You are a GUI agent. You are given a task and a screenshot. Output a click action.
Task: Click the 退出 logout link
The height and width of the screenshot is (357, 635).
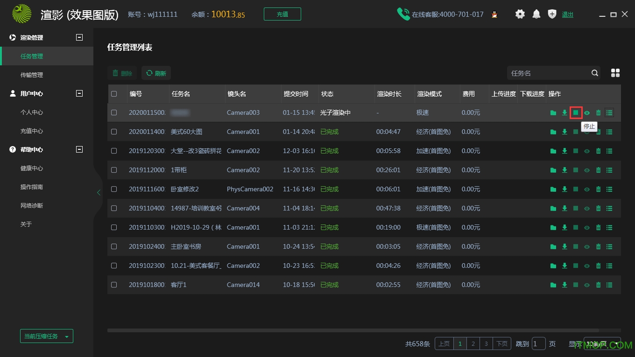[x=568, y=14]
